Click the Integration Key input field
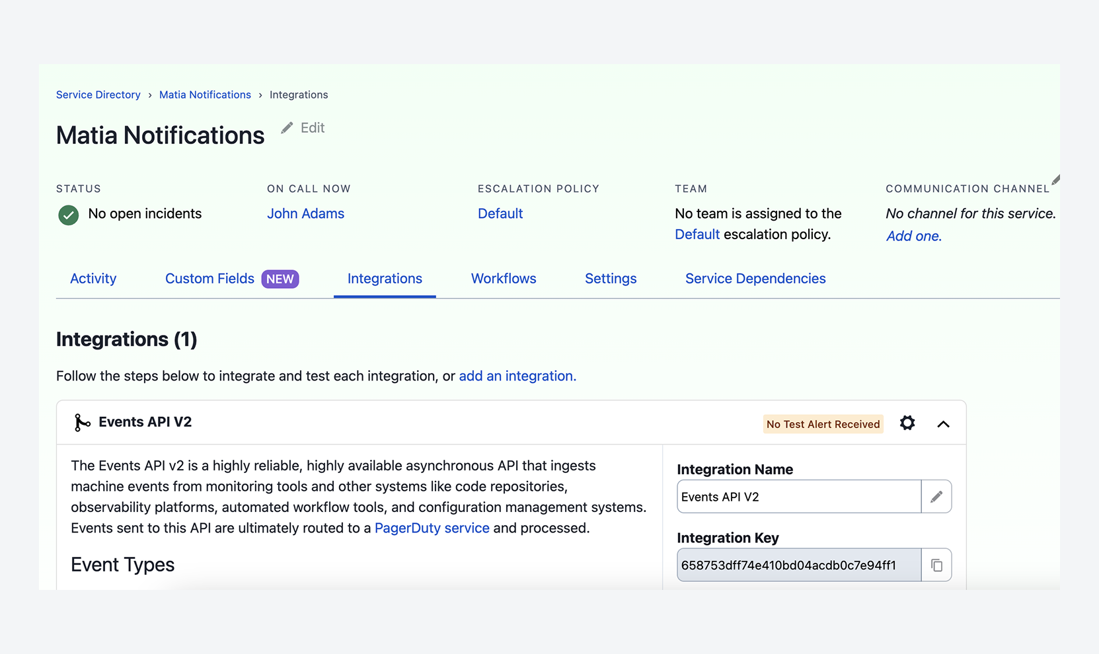Image resolution: width=1099 pixels, height=654 pixels. tap(793, 565)
